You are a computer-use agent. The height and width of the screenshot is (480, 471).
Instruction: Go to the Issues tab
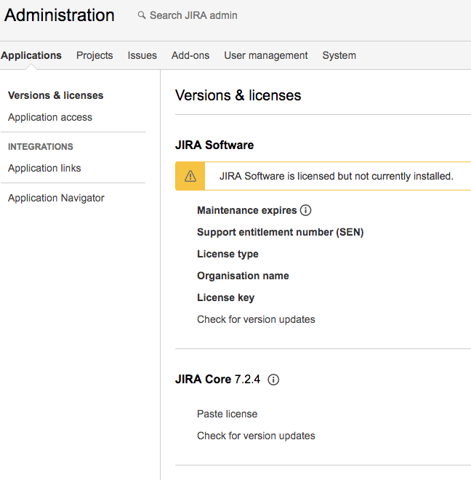point(142,55)
